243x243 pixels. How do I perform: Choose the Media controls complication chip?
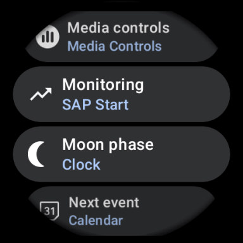tap(121, 36)
